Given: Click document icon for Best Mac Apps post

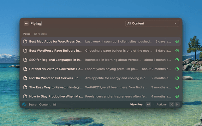Looking at the screenshot, I should coord(25,42).
